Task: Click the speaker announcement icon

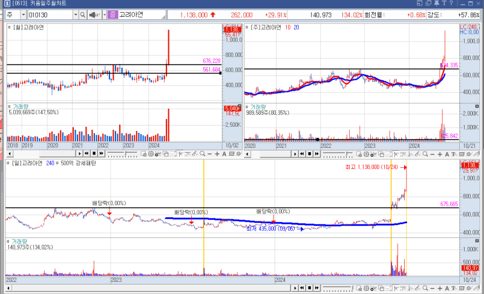Action: pos(94,14)
